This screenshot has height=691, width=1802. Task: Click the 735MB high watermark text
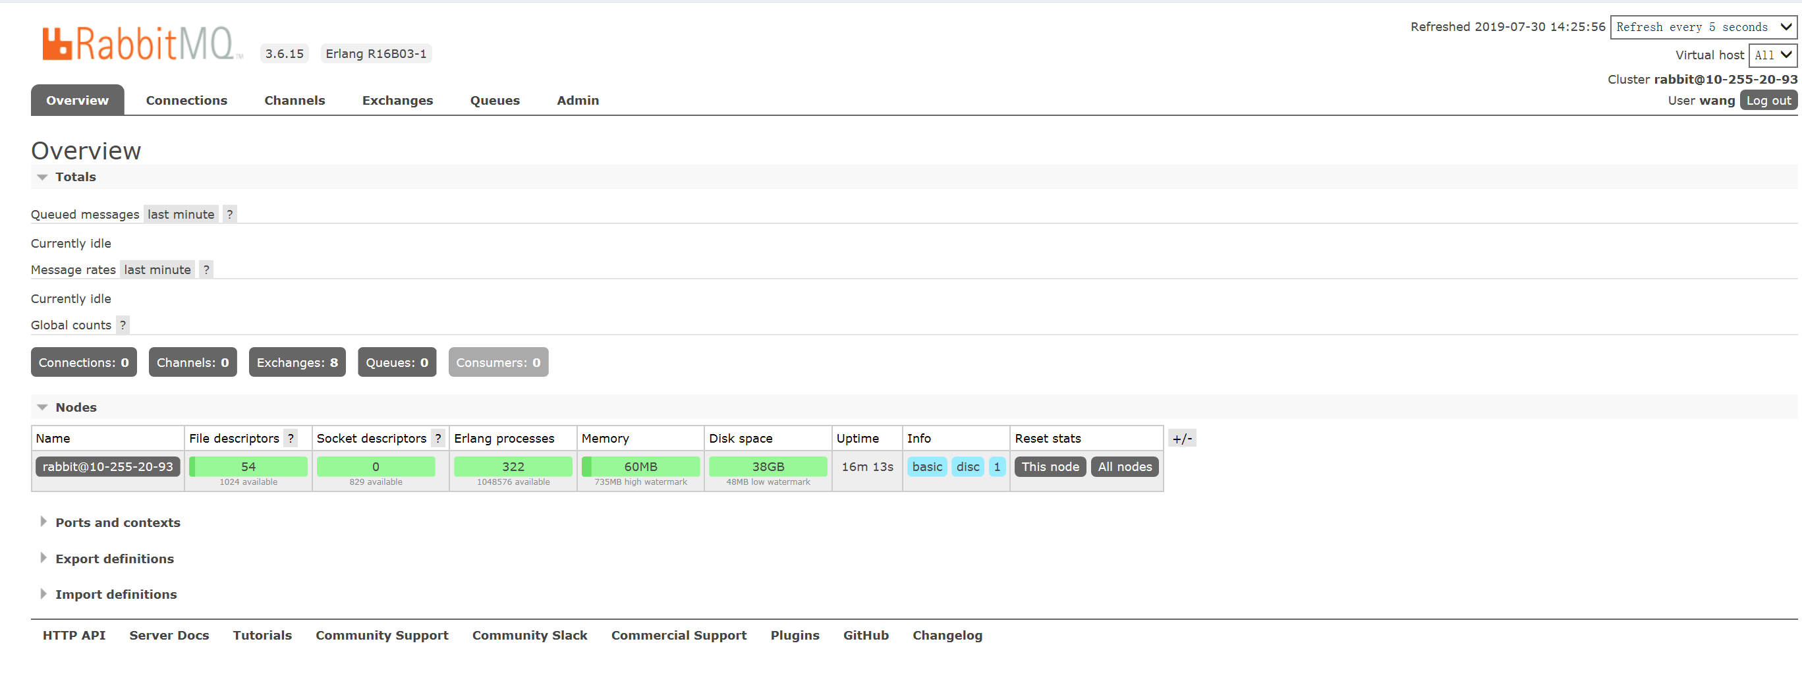pos(641,482)
